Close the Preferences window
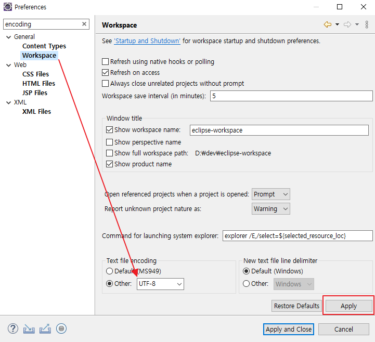The image size is (375, 342). [x=363, y=7]
